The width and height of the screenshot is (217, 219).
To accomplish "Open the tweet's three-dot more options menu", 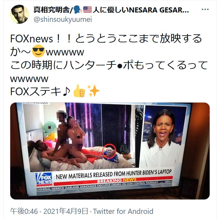I will pos(205,9).
